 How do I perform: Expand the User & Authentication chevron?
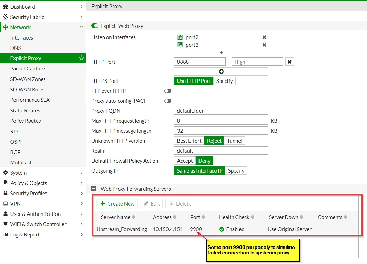pos(81,214)
